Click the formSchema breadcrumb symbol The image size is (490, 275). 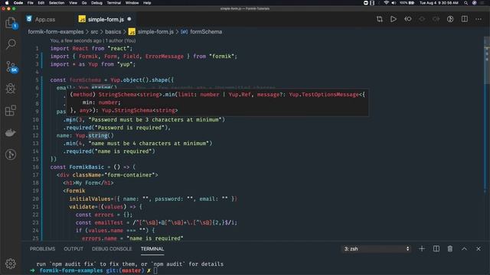(206, 32)
